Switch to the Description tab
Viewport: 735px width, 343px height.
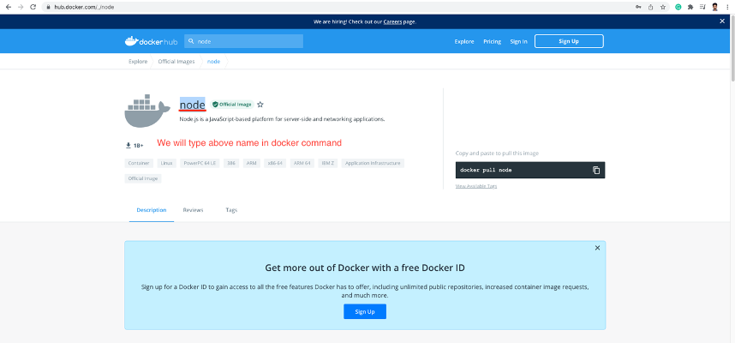[x=152, y=210]
